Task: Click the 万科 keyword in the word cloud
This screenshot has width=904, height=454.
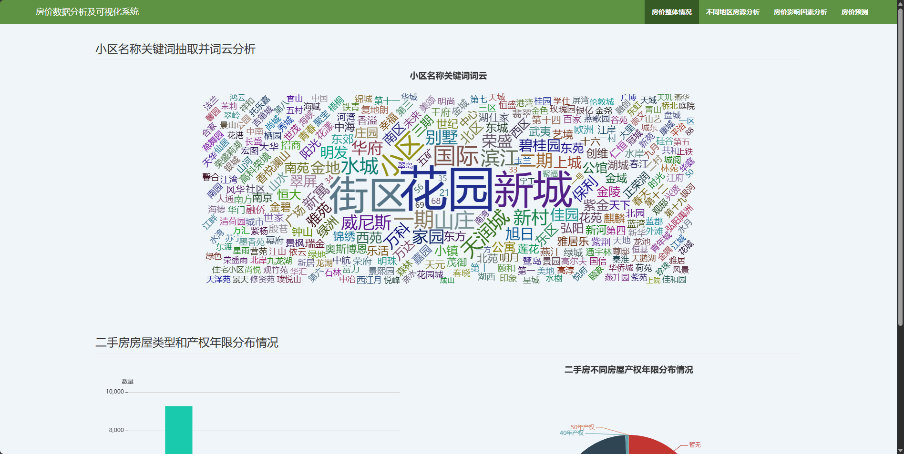Action: [x=397, y=235]
